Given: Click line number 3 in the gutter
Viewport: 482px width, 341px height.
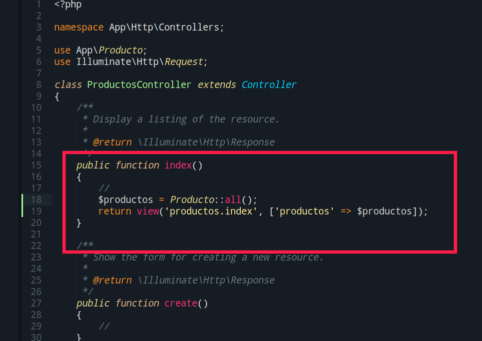Looking at the screenshot, I should point(39,27).
